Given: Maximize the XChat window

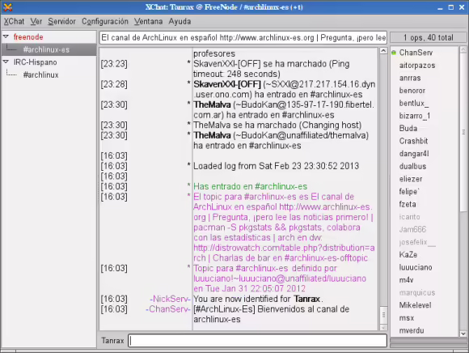Looking at the screenshot, I should pos(450,7).
